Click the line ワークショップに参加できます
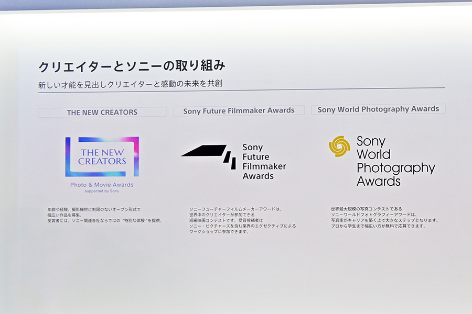 coord(219,231)
